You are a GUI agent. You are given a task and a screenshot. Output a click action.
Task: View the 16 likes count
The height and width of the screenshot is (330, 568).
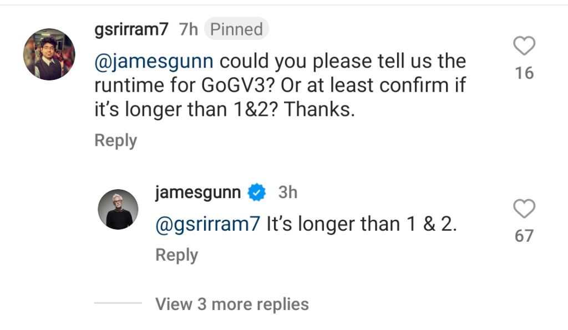click(x=524, y=73)
